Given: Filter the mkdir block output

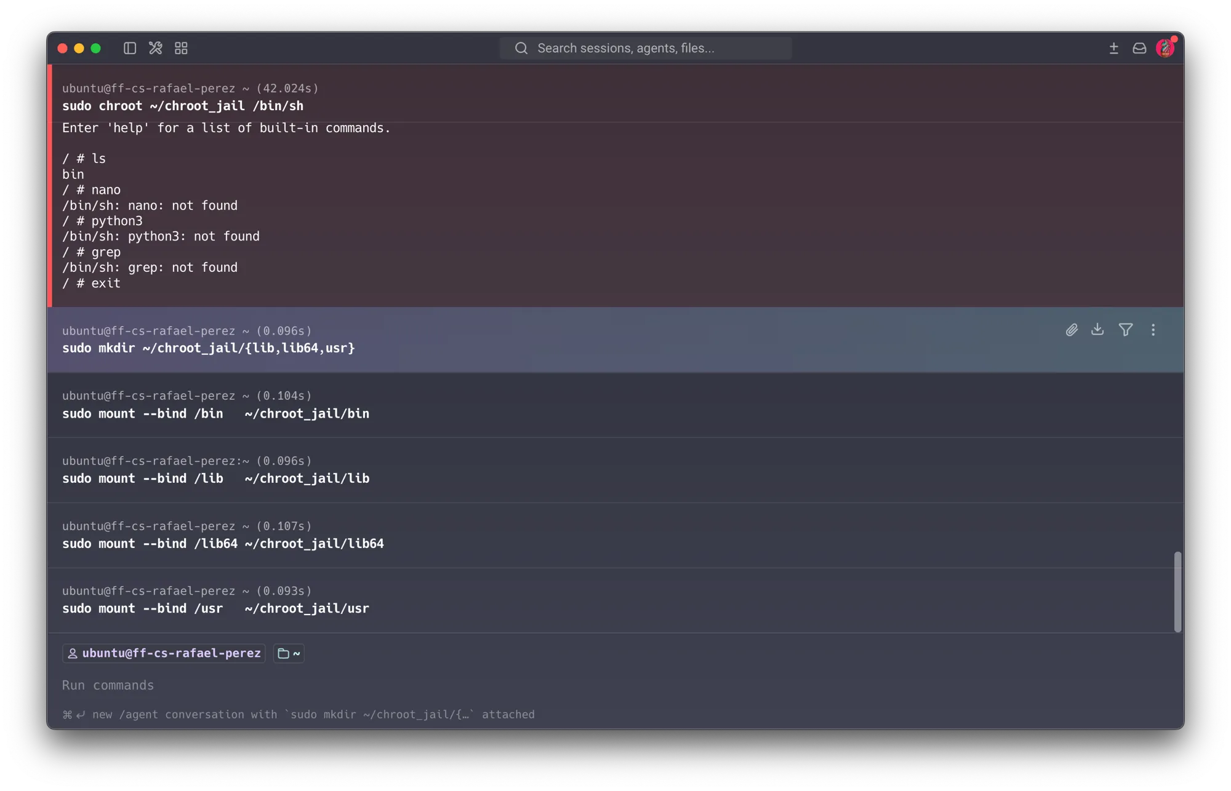Looking at the screenshot, I should click(x=1126, y=330).
